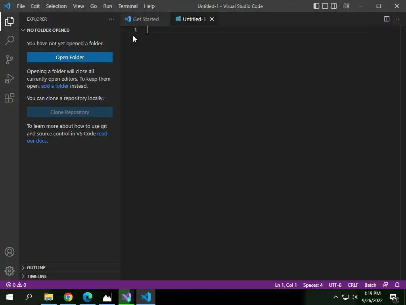Close the Untitled-1 tab
406x305 pixels.
(x=212, y=19)
